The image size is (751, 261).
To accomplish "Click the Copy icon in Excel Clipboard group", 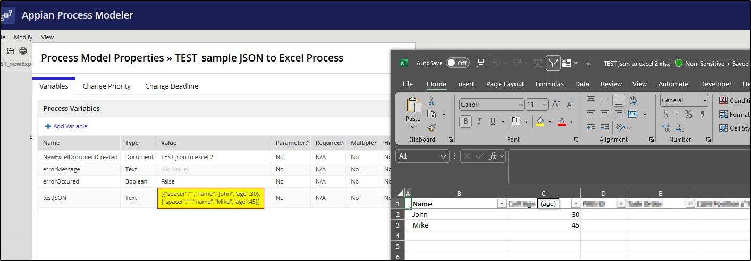I will 432,114.
